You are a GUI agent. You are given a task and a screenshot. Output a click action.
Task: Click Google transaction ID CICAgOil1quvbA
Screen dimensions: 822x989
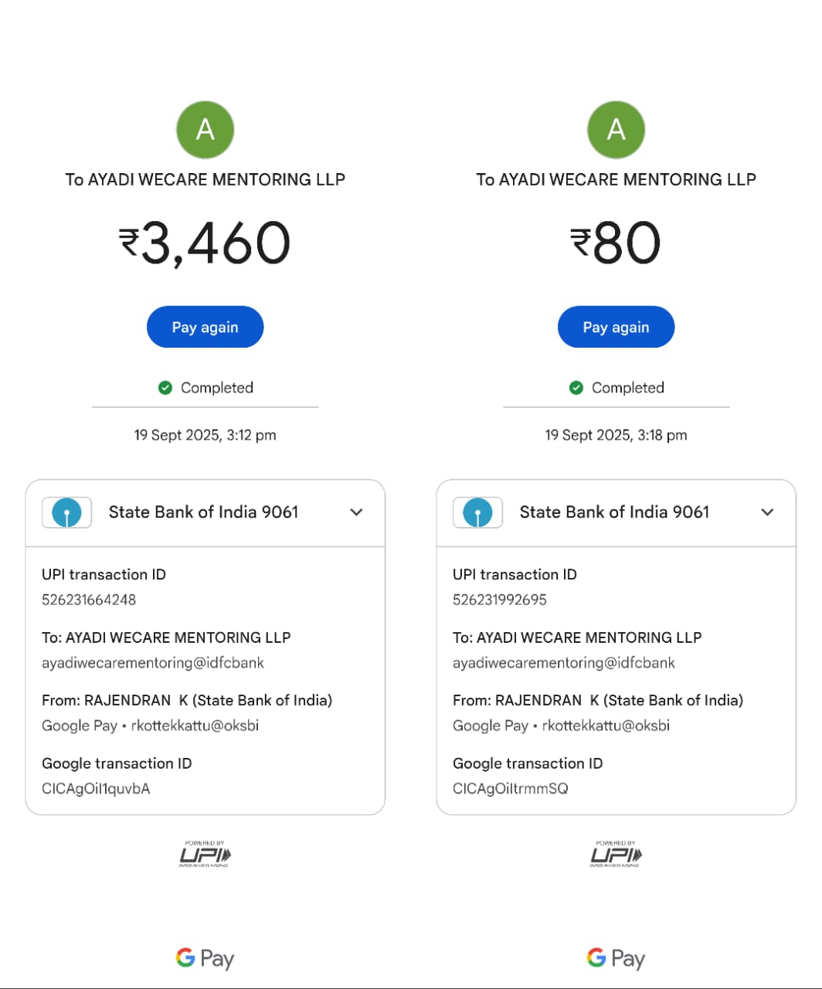click(x=96, y=789)
